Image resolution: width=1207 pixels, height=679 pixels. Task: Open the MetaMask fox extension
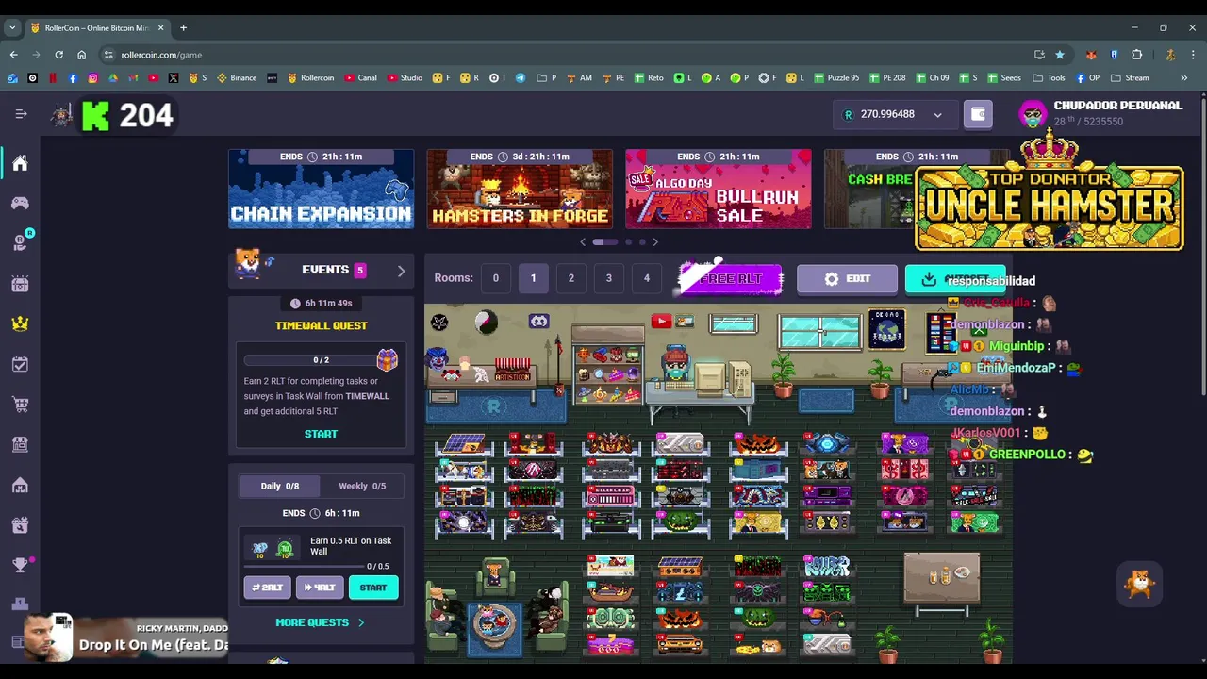1091,55
